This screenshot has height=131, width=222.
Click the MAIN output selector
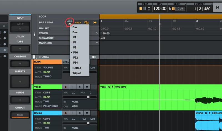20,115
